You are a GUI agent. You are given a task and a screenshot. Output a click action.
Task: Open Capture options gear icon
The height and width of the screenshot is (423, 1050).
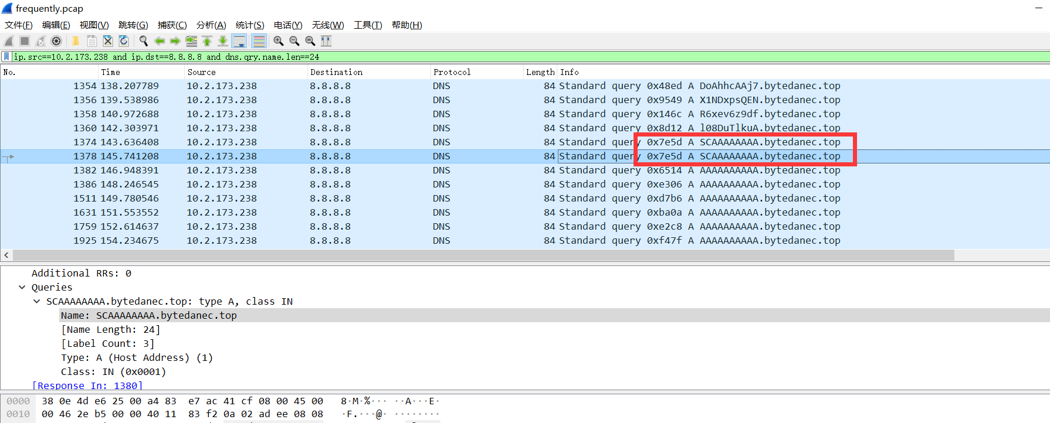(x=56, y=41)
